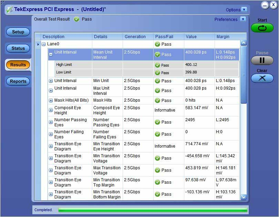Click the TekExpress checkmark logo icon
Screen dimensions: 279x217
(9, 10)
